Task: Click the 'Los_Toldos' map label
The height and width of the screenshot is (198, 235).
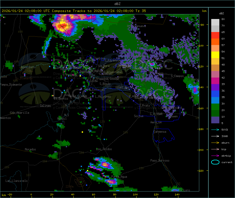Action: pos(104,149)
